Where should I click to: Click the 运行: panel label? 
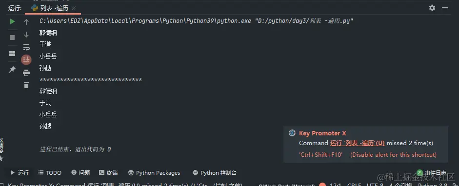click(x=15, y=8)
